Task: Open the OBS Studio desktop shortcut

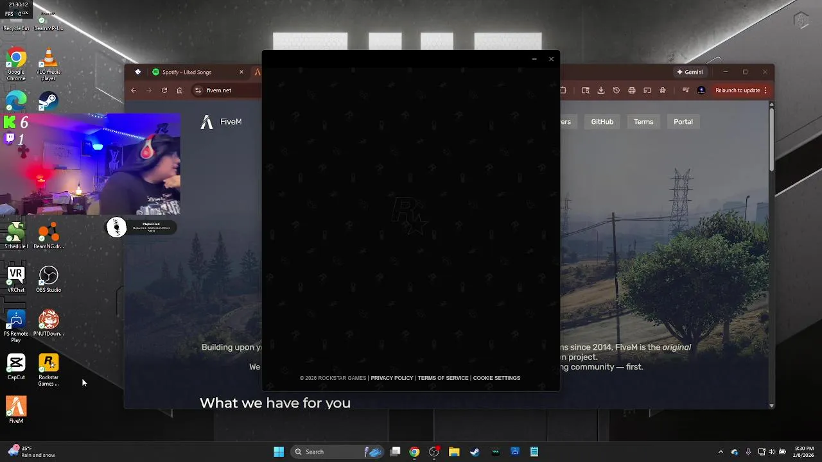Action: pyautogui.click(x=48, y=280)
